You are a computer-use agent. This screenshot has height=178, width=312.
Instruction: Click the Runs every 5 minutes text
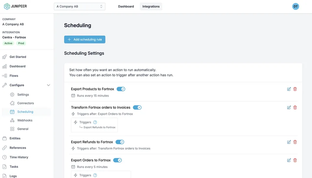(x=92, y=167)
